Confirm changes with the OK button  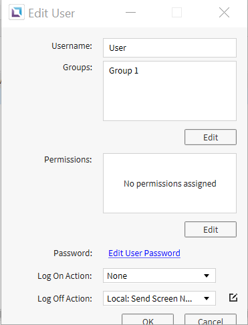pyautogui.click(x=148, y=320)
